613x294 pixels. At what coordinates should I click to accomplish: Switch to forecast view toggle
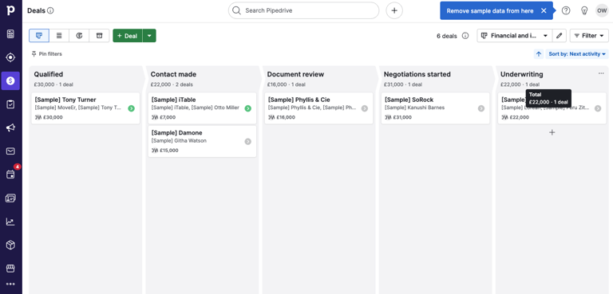[x=79, y=36]
